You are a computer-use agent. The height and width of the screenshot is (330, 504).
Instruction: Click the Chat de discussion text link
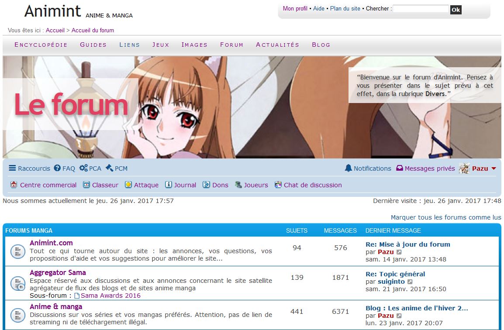click(x=313, y=185)
